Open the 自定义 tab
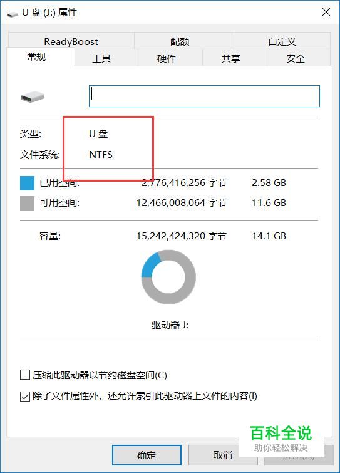 [282, 41]
